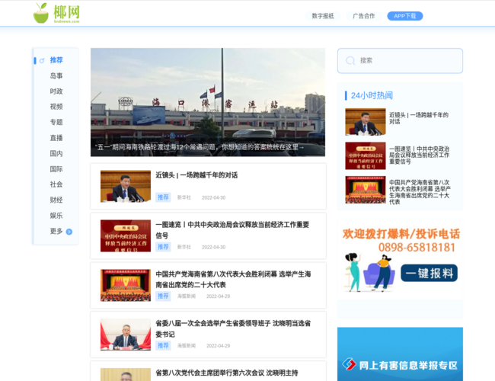Click the APP下载 button
The image size is (495, 381).
(x=404, y=16)
